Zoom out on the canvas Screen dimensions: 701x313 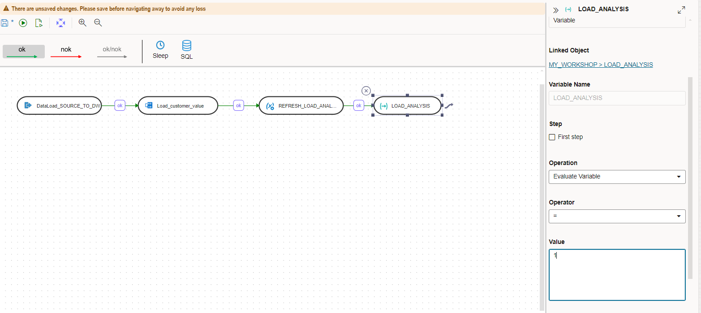tap(98, 22)
